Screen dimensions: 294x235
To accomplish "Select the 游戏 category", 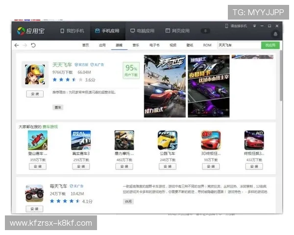I will coord(119,45).
